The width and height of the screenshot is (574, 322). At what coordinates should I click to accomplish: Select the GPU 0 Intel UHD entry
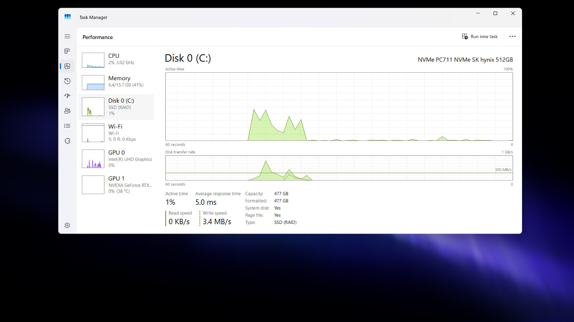click(116, 159)
